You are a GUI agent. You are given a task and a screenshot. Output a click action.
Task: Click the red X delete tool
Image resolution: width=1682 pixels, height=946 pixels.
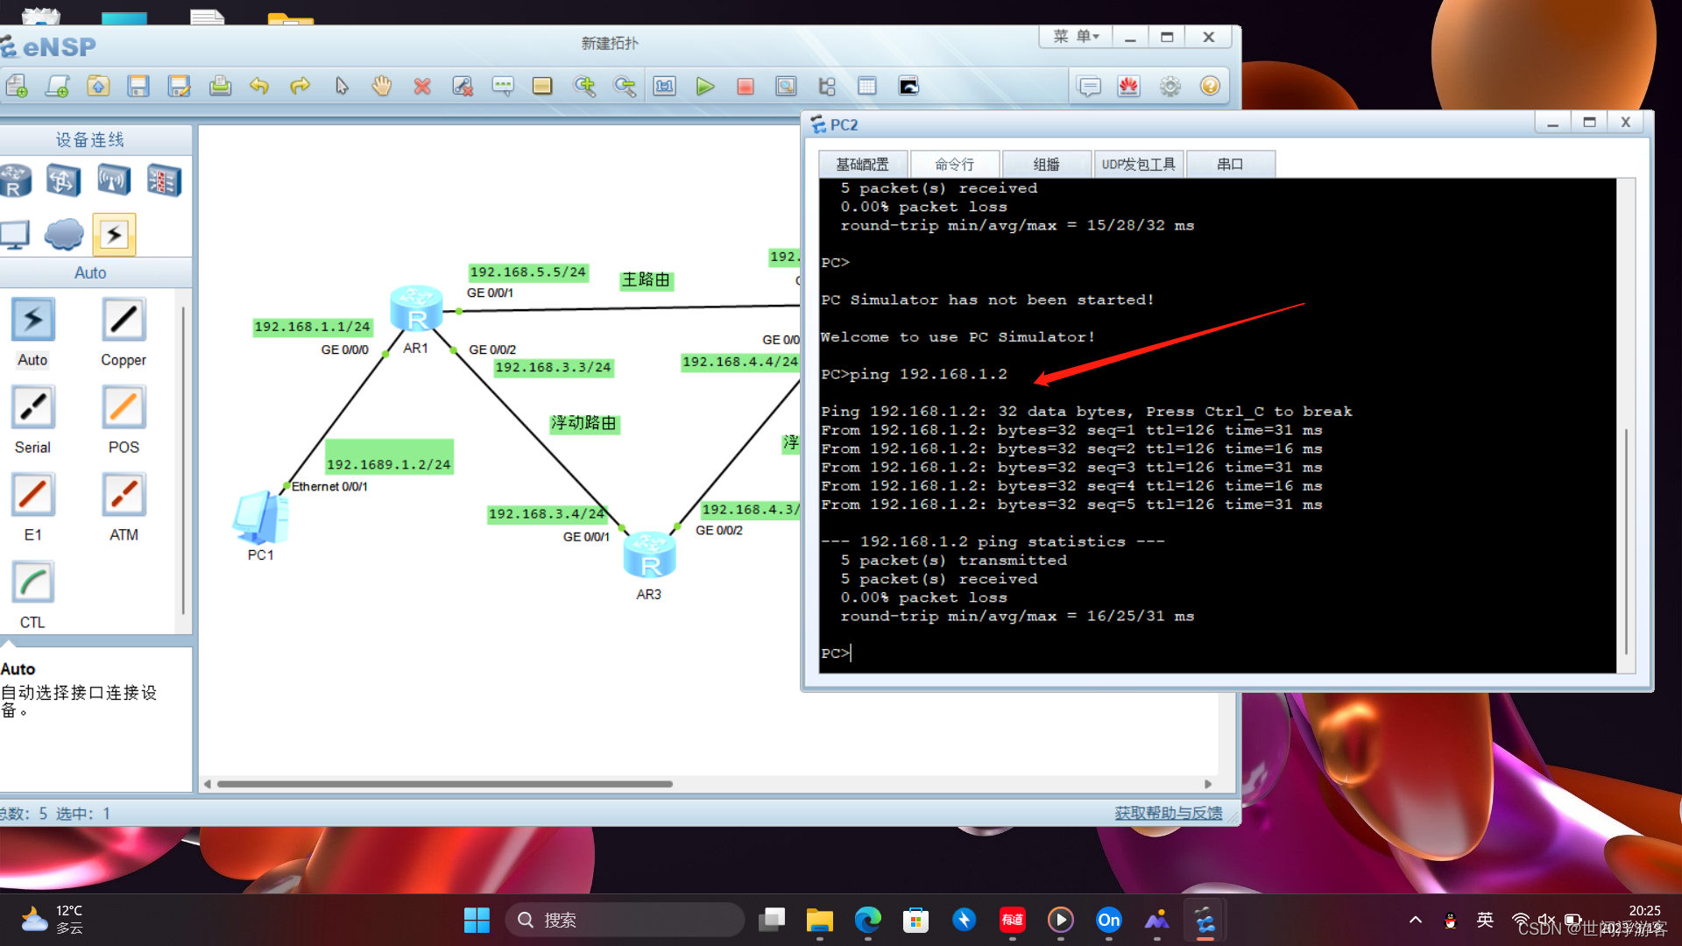pos(422,86)
